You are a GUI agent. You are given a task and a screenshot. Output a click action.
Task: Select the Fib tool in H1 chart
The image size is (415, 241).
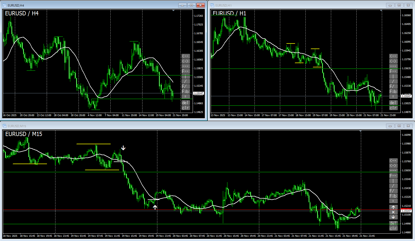[x=393, y=91]
